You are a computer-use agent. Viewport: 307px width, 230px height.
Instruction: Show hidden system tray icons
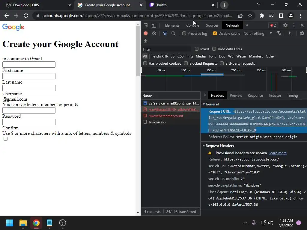(245, 223)
